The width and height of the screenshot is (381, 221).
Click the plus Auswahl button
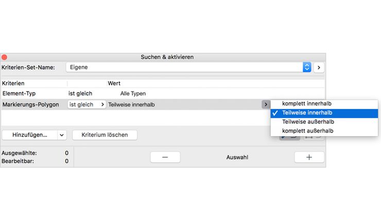(x=309, y=157)
